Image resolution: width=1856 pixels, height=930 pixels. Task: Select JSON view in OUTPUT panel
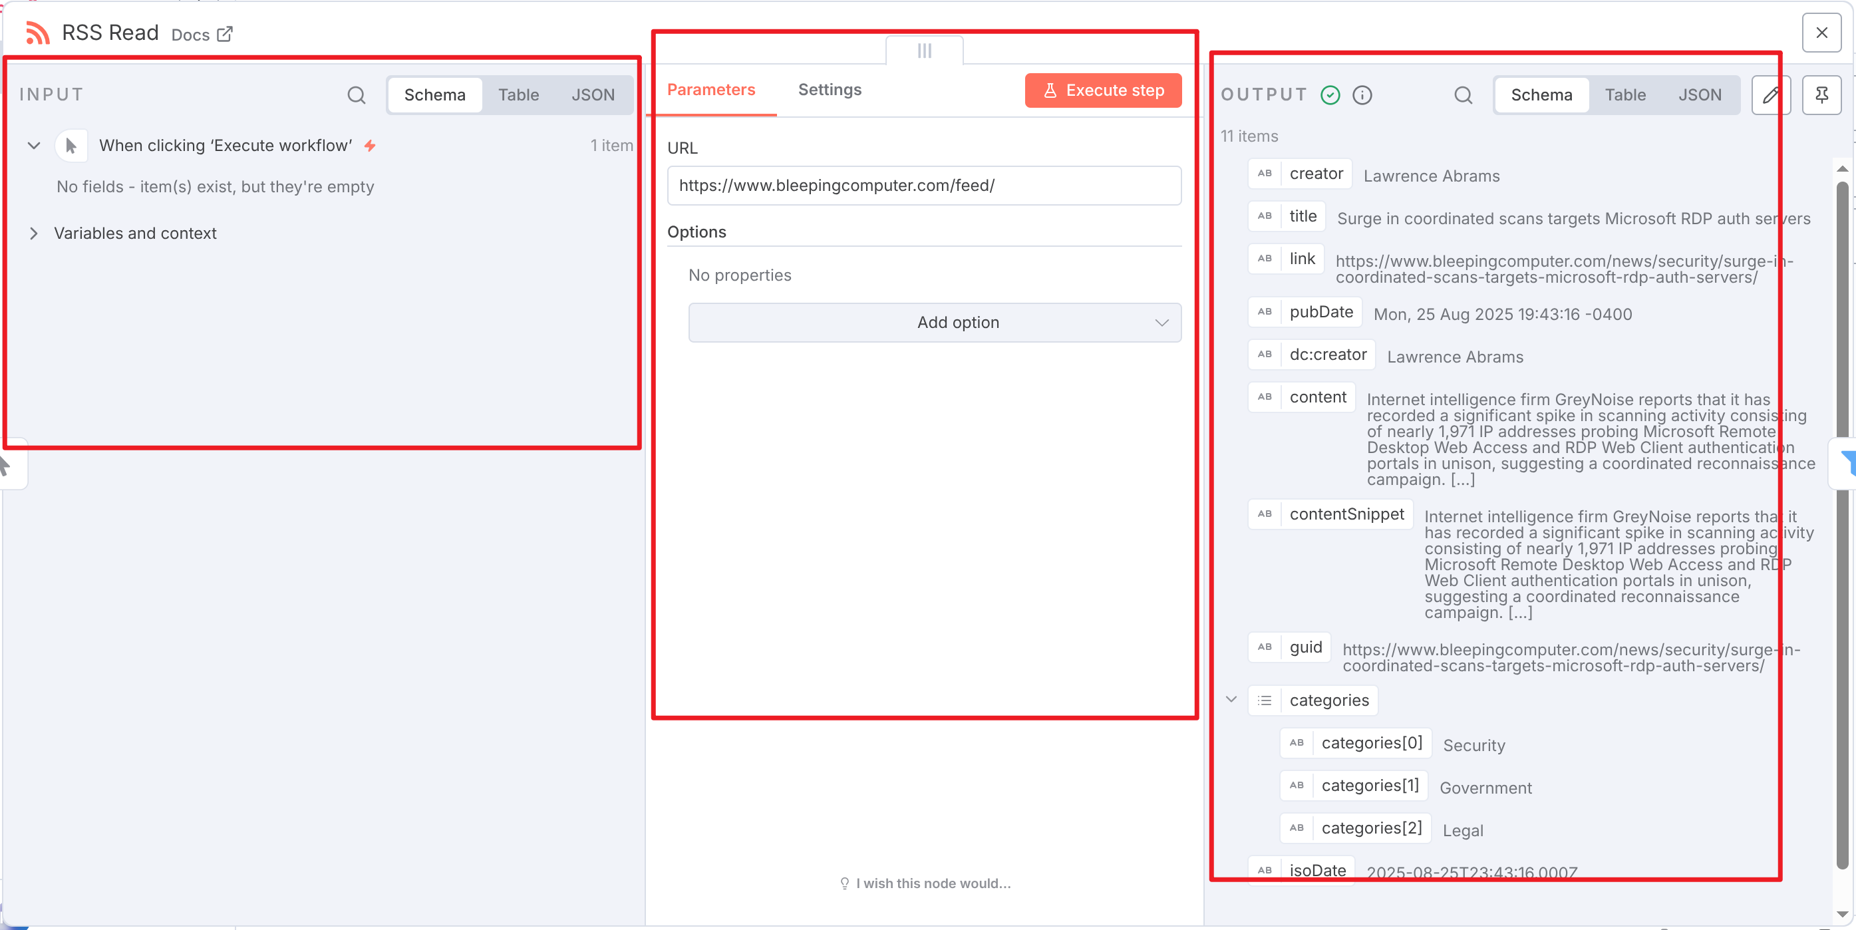click(1700, 95)
